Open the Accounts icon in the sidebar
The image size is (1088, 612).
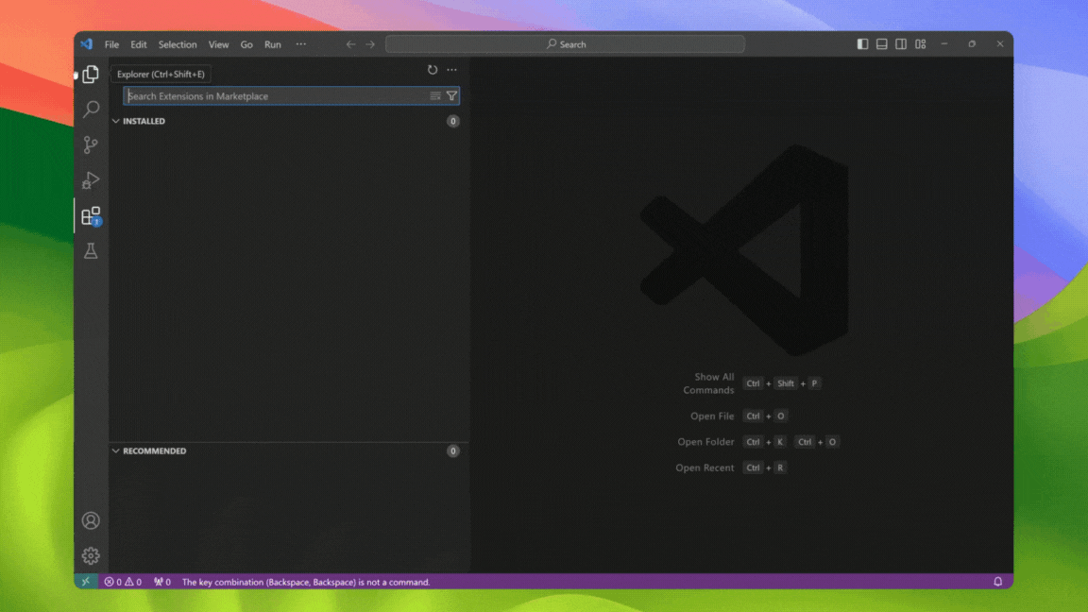[x=90, y=520]
